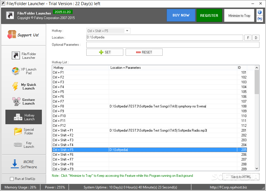Expand the Hotkey combo box dropdown
The image size is (266, 191).
[x=127, y=31]
